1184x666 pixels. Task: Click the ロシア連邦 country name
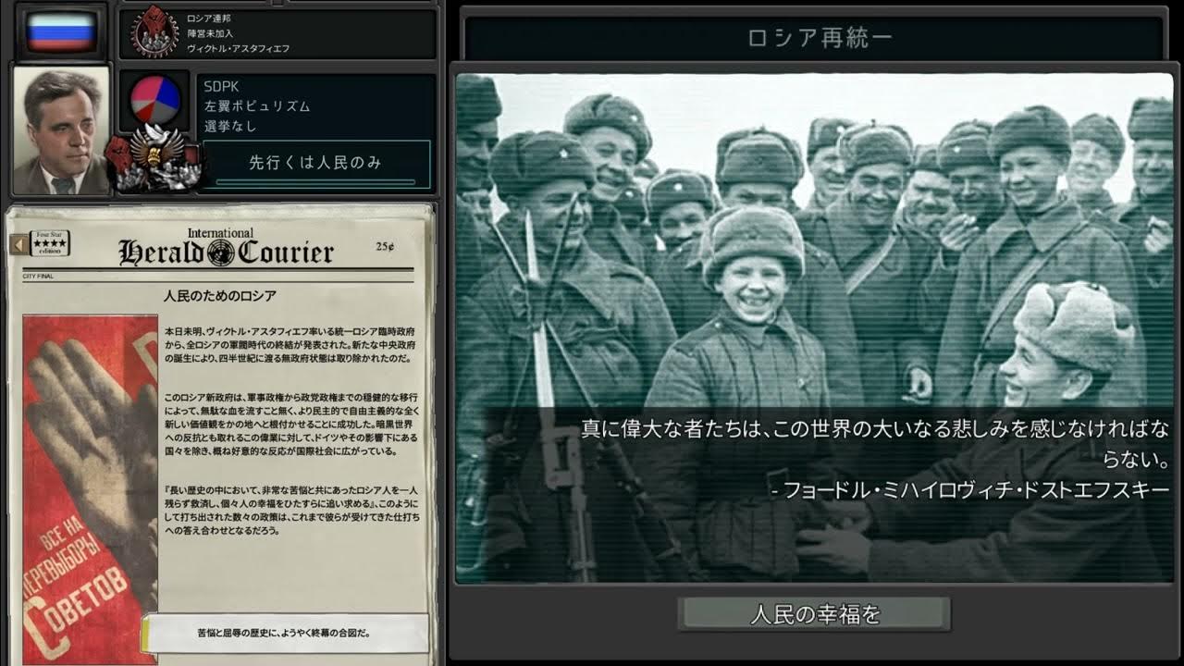tap(211, 17)
